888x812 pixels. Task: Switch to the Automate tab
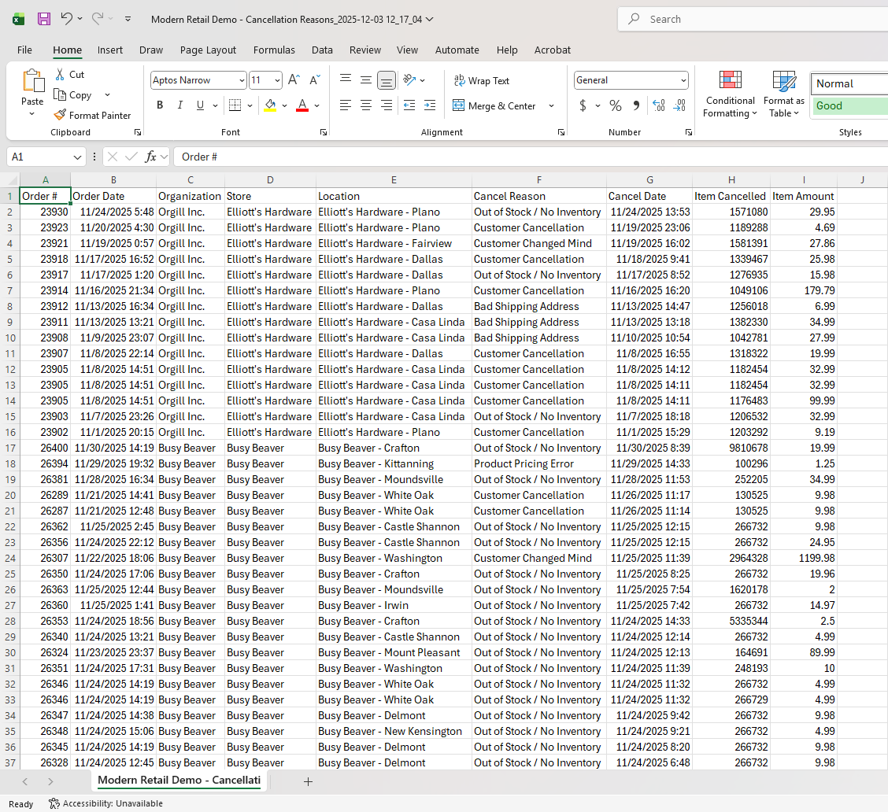click(457, 50)
